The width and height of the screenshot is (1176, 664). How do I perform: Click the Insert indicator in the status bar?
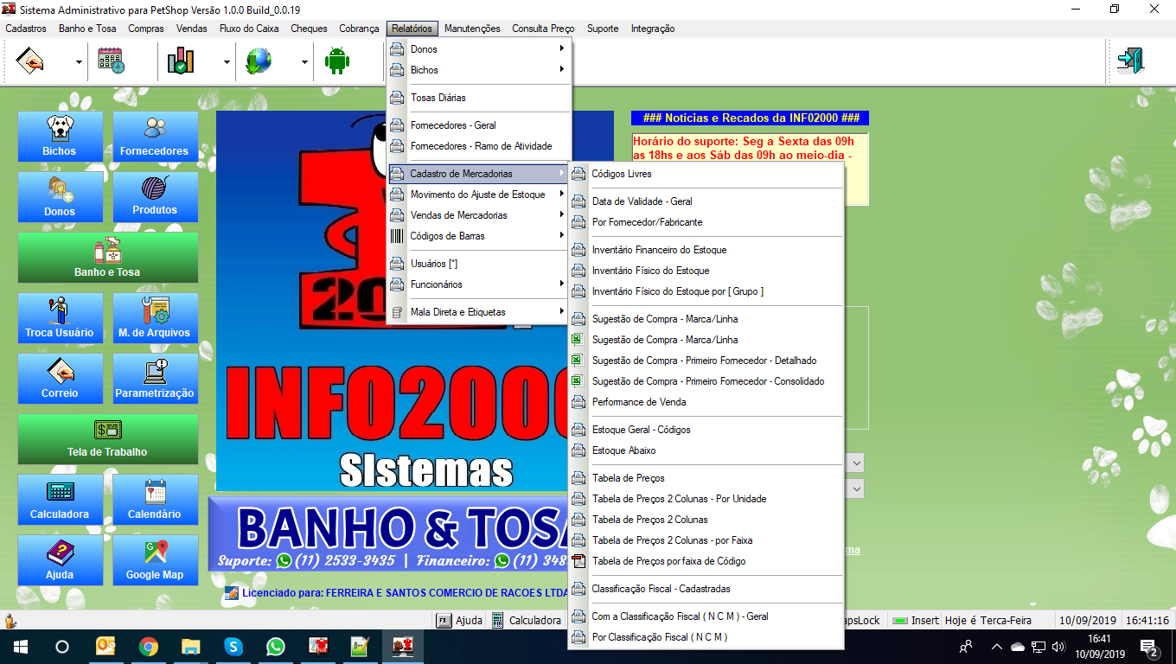[915, 620]
